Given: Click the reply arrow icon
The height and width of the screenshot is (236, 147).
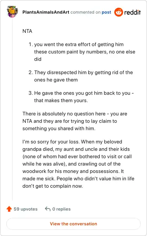Looking at the screenshot, I should click(x=47, y=209).
